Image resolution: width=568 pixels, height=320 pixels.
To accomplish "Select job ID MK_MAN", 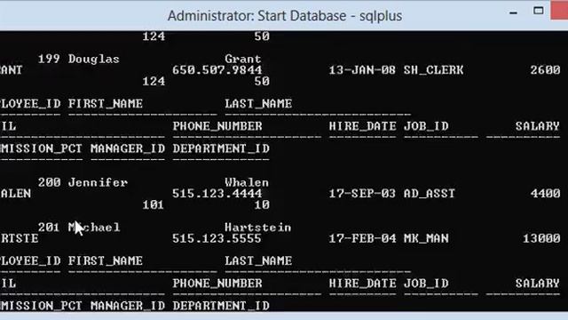I will pos(426,238).
